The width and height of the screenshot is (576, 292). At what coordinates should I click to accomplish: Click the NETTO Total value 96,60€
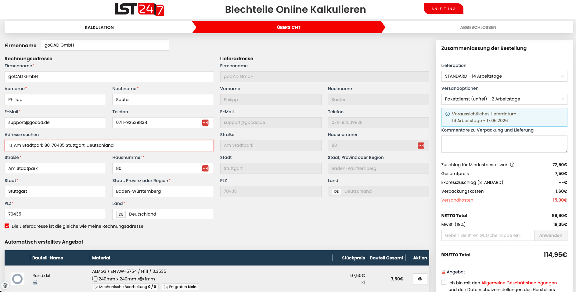click(560, 216)
